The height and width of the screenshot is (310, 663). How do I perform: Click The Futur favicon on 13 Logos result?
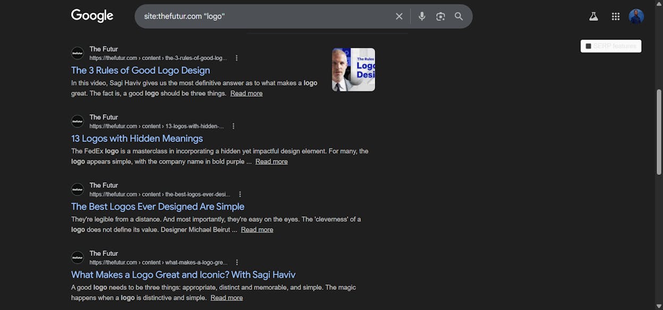pyautogui.click(x=78, y=121)
